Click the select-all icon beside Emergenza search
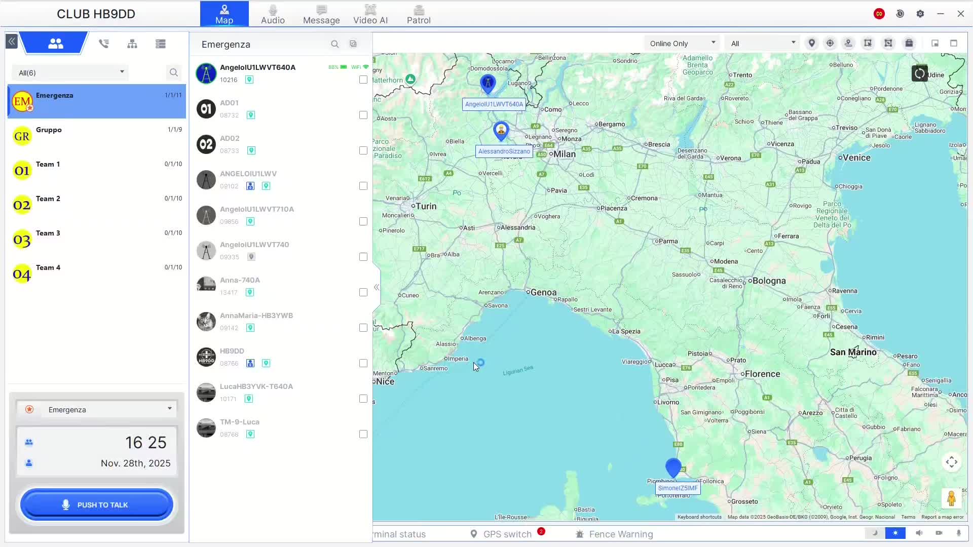This screenshot has width=973, height=547. click(353, 44)
